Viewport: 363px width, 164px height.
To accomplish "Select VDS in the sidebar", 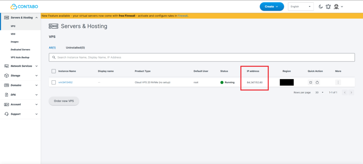I will [x=13, y=34].
